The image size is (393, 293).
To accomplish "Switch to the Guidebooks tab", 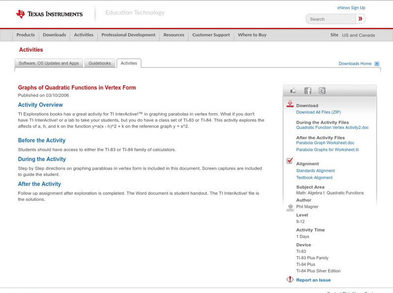I will (100, 63).
